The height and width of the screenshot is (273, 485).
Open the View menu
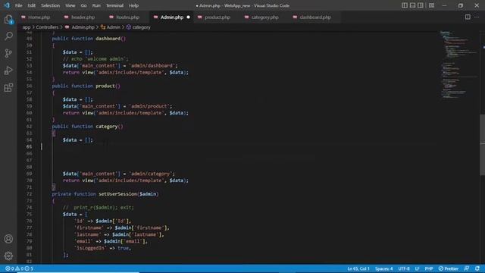pos(70,5)
